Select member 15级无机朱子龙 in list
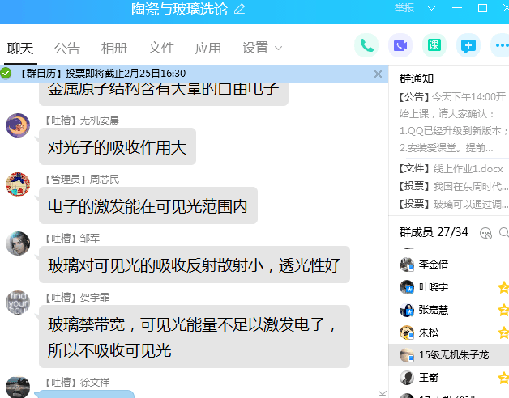This screenshot has width=509, height=398. click(453, 355)
